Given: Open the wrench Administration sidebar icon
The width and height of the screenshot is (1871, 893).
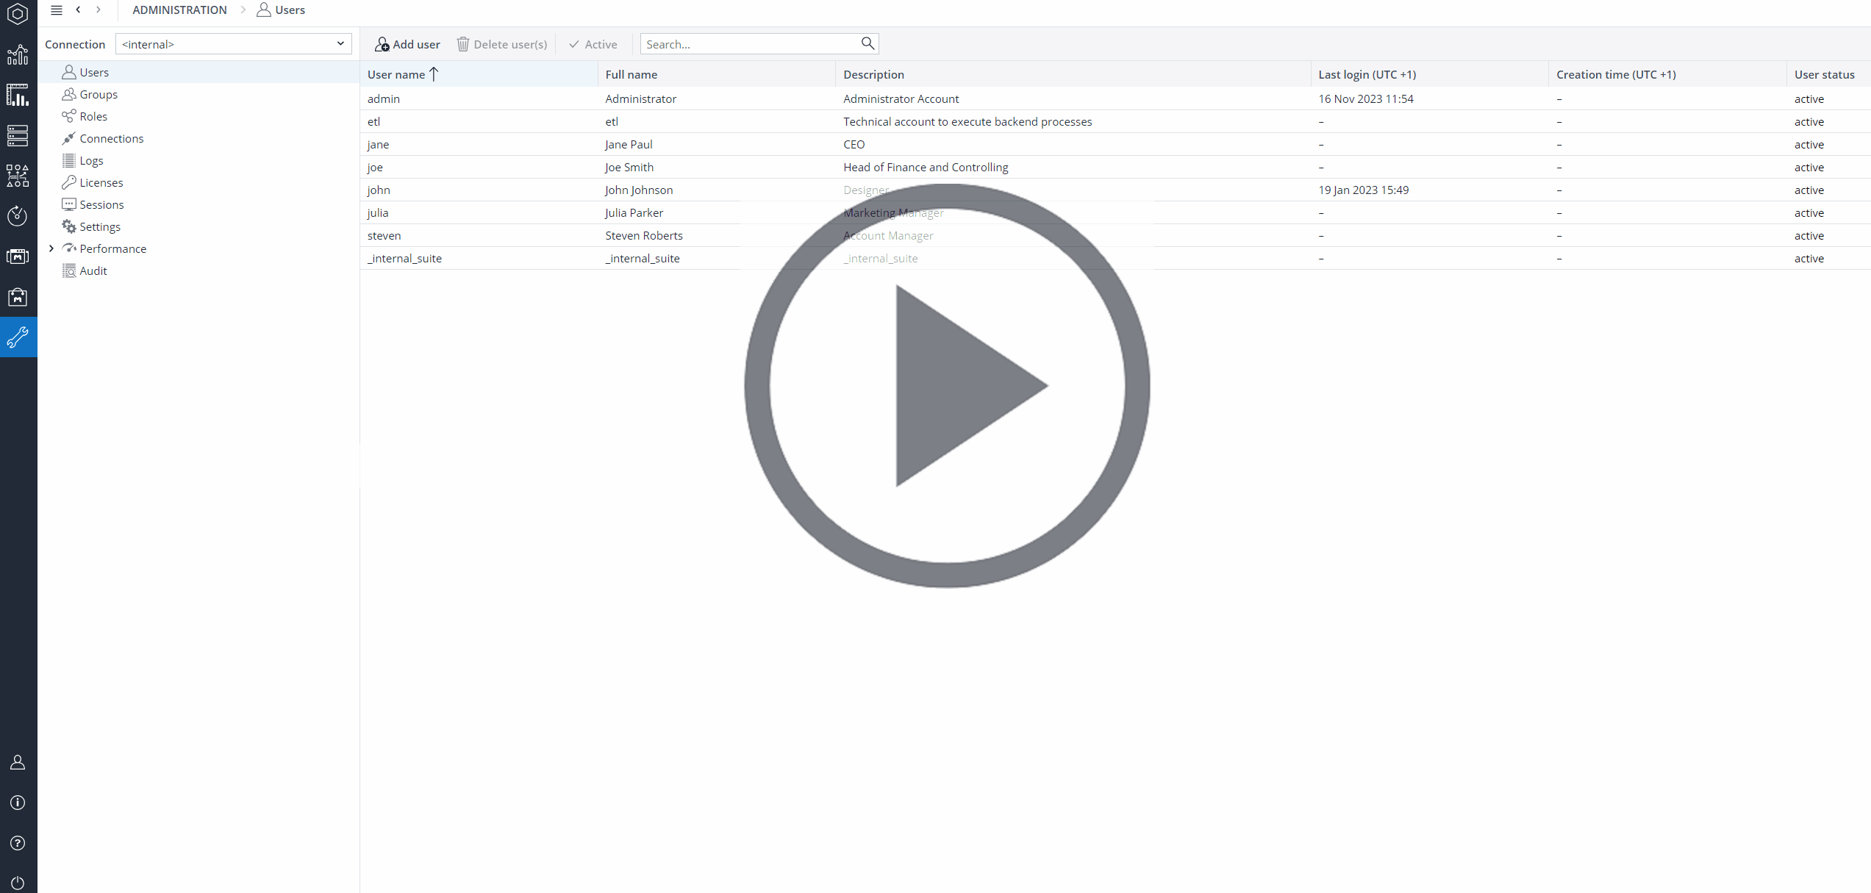Looking at the screenshot, I should click(x=18, y=337).
